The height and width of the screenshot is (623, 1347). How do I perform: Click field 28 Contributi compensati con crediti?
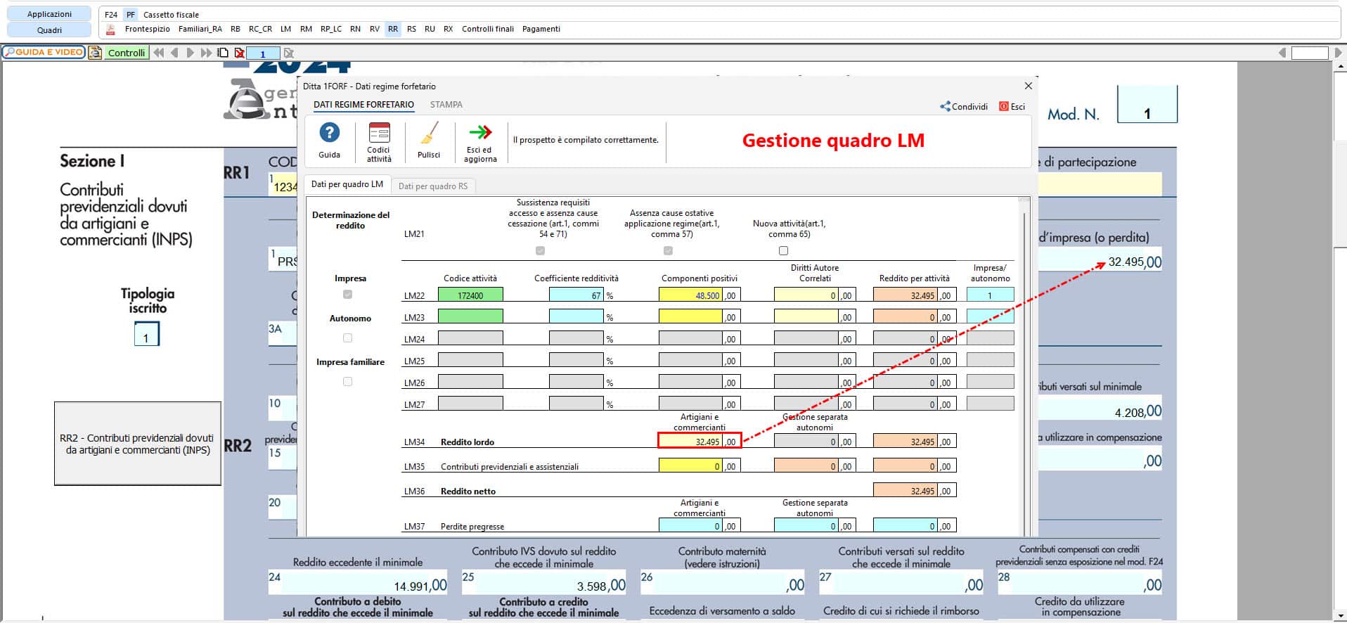pos(1080,584)
